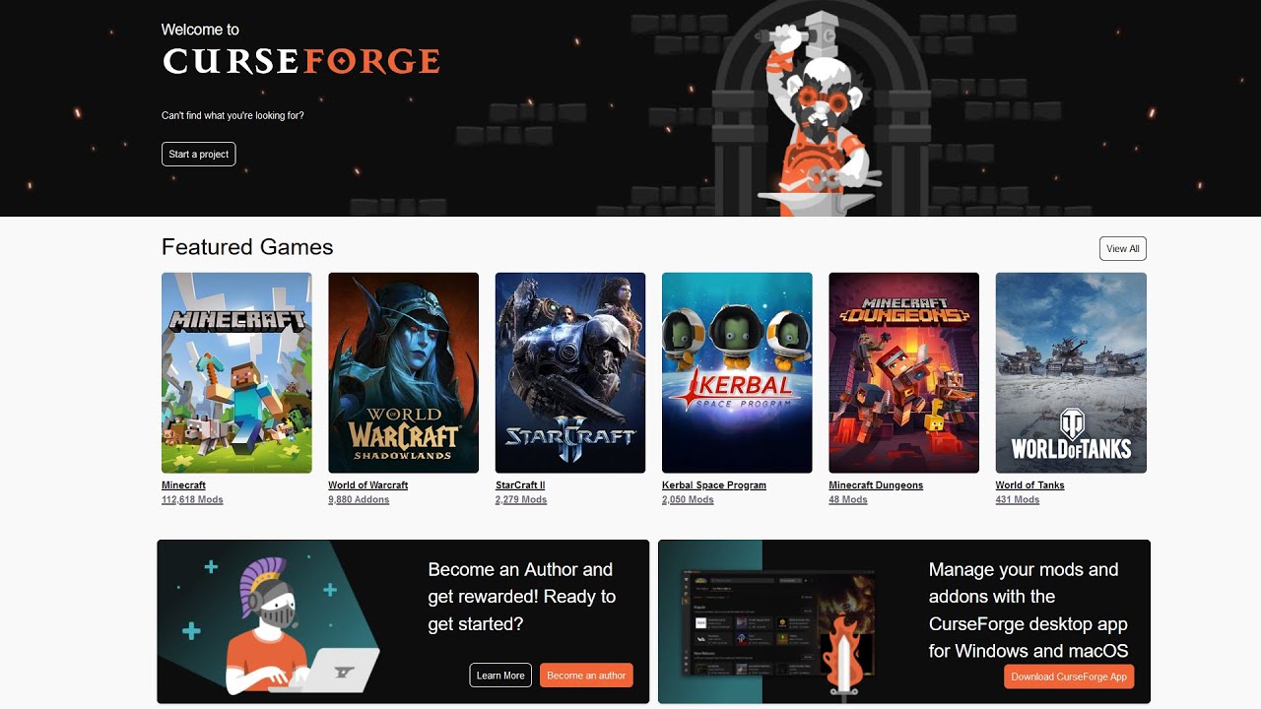
Task: Download CurseForge App via orange button
Action: pos(1069,677)
